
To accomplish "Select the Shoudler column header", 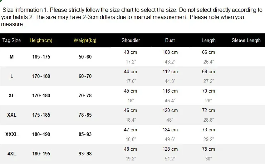I will [x=131, y=40].
